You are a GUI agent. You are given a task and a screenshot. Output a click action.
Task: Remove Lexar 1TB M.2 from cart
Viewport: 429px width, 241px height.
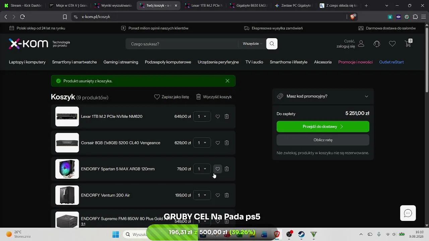click(227, 116)
